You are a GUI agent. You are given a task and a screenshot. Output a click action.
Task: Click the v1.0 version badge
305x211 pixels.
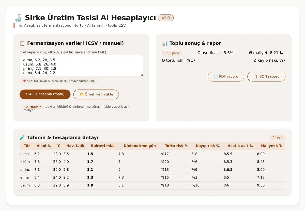(166, 18)
